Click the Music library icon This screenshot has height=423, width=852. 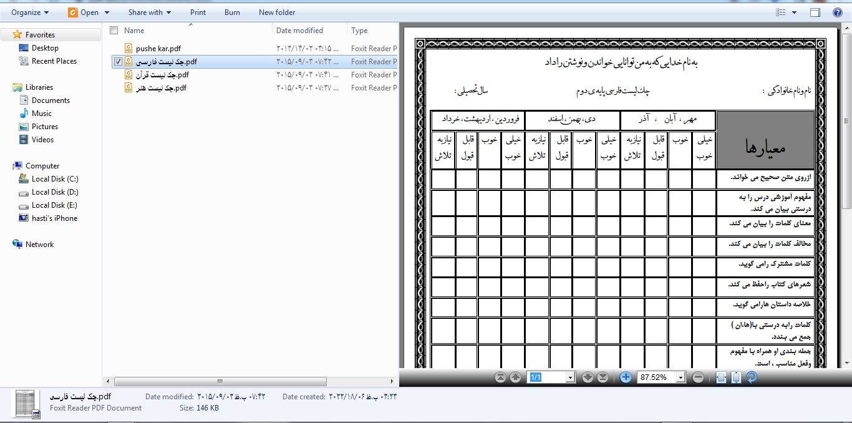[x=24, y=114]
